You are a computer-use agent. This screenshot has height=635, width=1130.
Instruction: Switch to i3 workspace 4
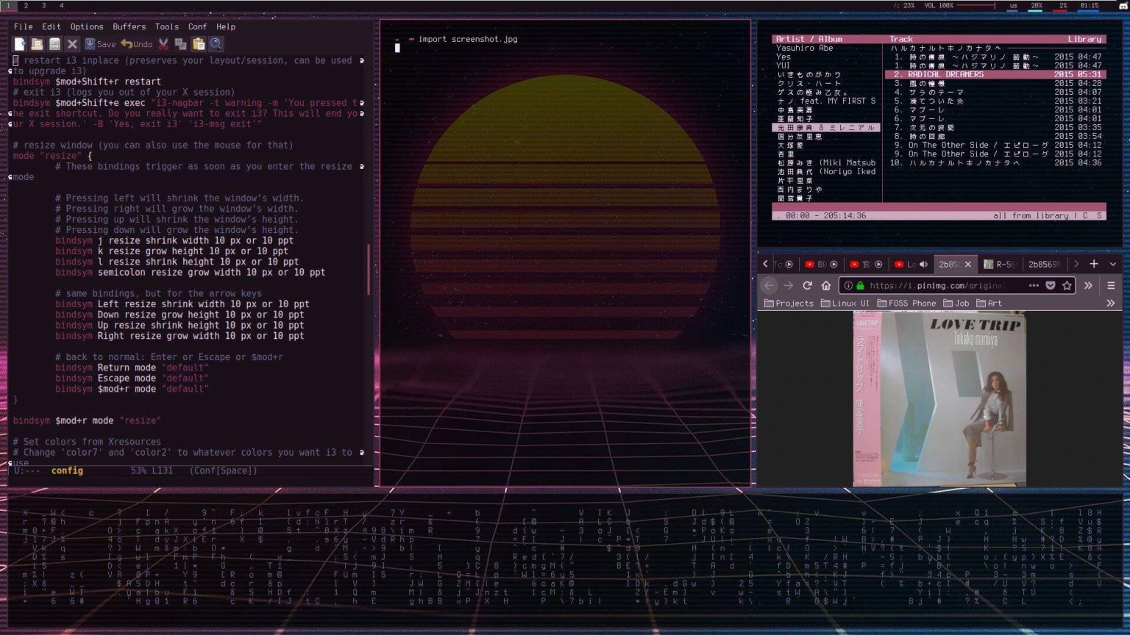click(61, 5)
